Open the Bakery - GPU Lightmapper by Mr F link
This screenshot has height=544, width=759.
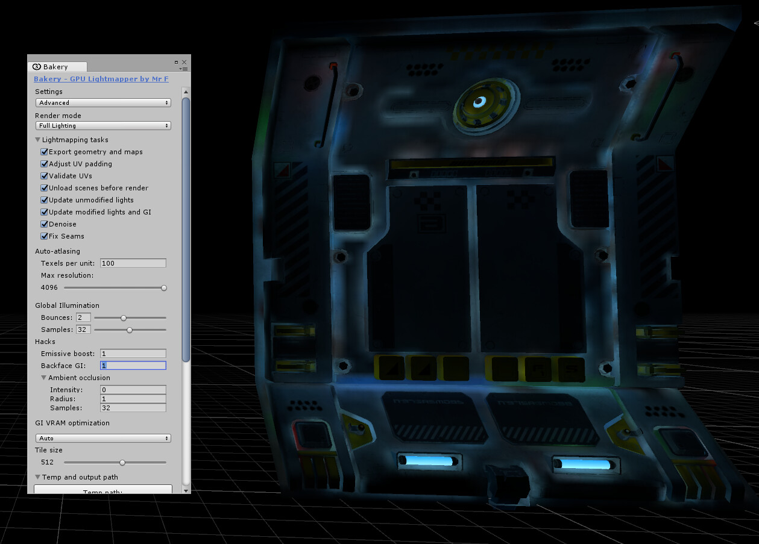[101, 79]
